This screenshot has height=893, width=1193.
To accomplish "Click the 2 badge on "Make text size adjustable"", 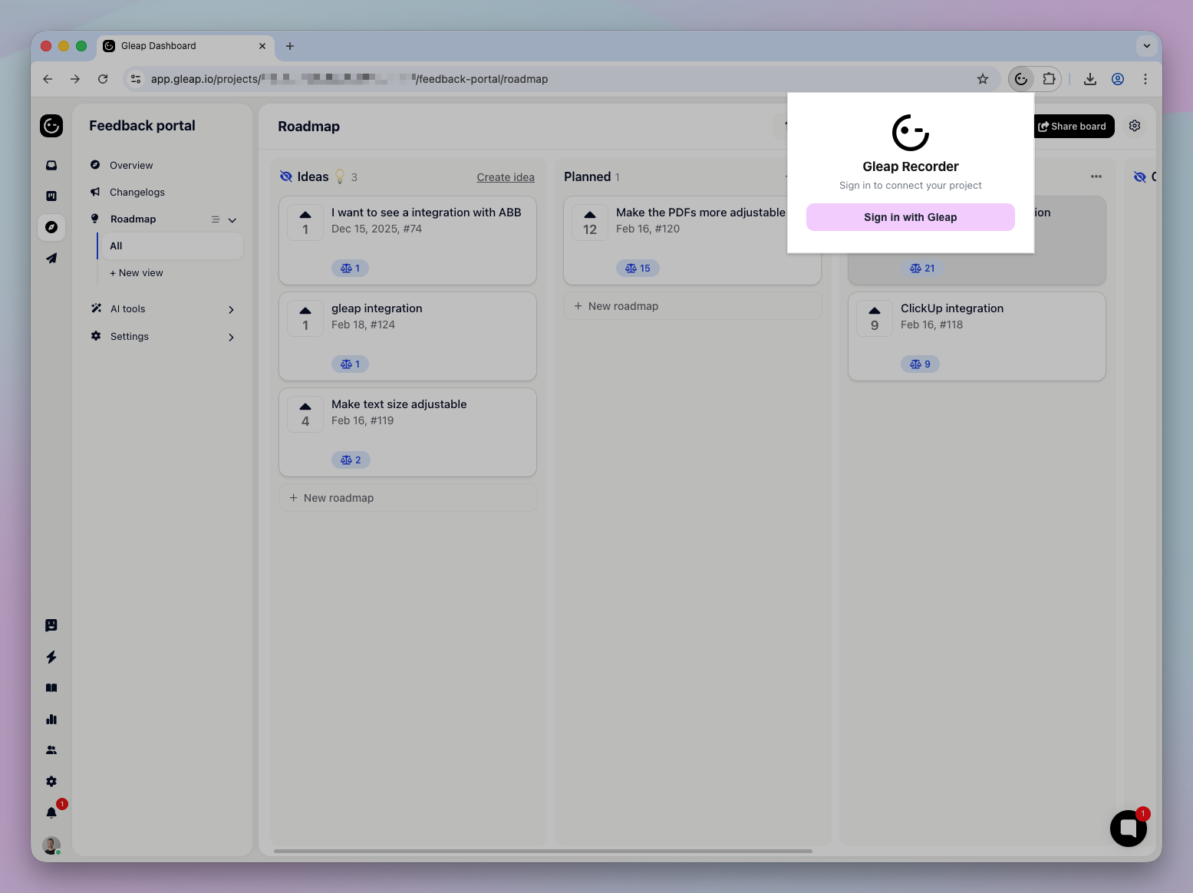I will (x=351, y=460).
